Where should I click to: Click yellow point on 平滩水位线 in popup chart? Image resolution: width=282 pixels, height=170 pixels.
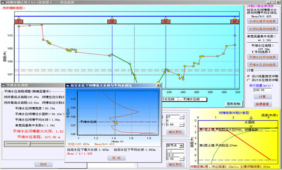tap(116, 122)
